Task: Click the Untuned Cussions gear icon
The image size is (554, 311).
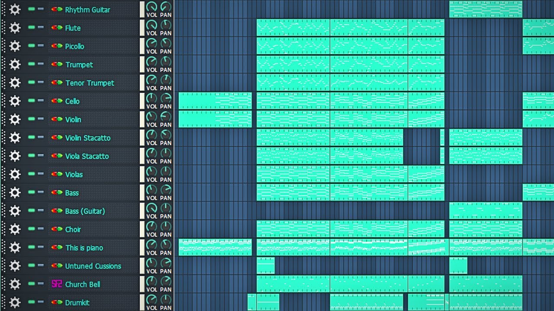Action: coord(15,266)
